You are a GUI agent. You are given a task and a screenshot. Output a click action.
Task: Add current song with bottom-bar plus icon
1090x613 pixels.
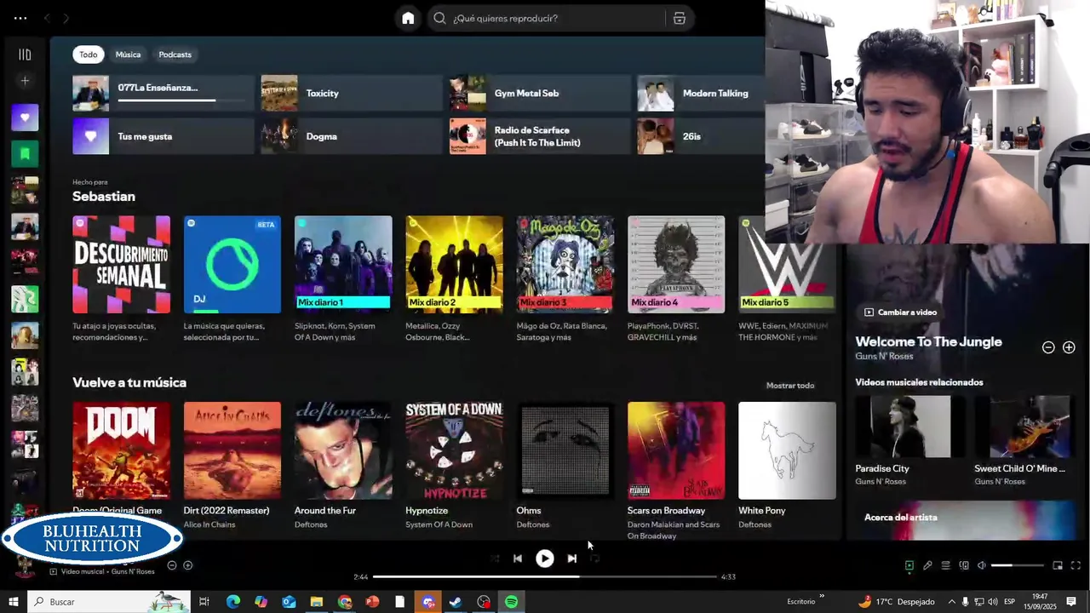pyautogui.click(x=188, y=565)
